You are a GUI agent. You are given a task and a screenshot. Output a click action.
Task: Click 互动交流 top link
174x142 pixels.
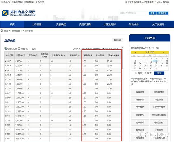click(40, 2)
